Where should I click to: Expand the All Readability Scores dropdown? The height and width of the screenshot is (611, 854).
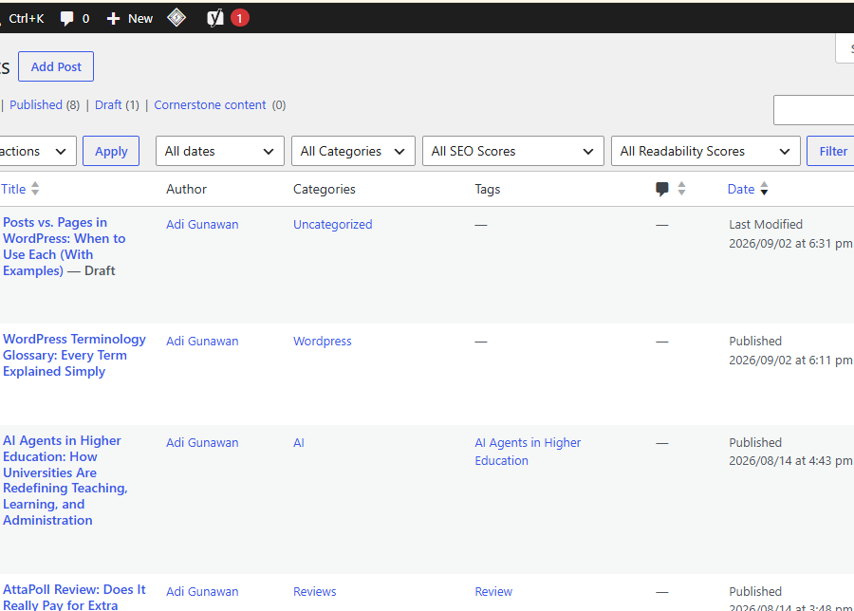tap(705, 151)
